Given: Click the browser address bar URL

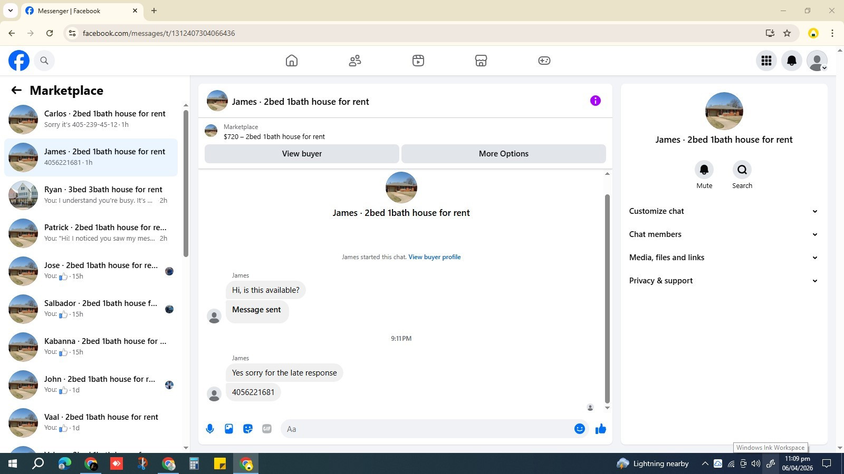Looking at the screenshot, I should pyautogui.click(x=159, y=33).
